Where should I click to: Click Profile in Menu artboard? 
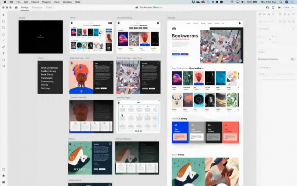44,85
